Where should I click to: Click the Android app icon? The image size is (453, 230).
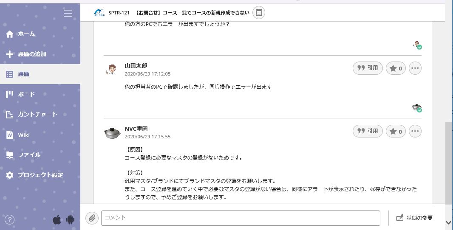(x=70, y=220)
